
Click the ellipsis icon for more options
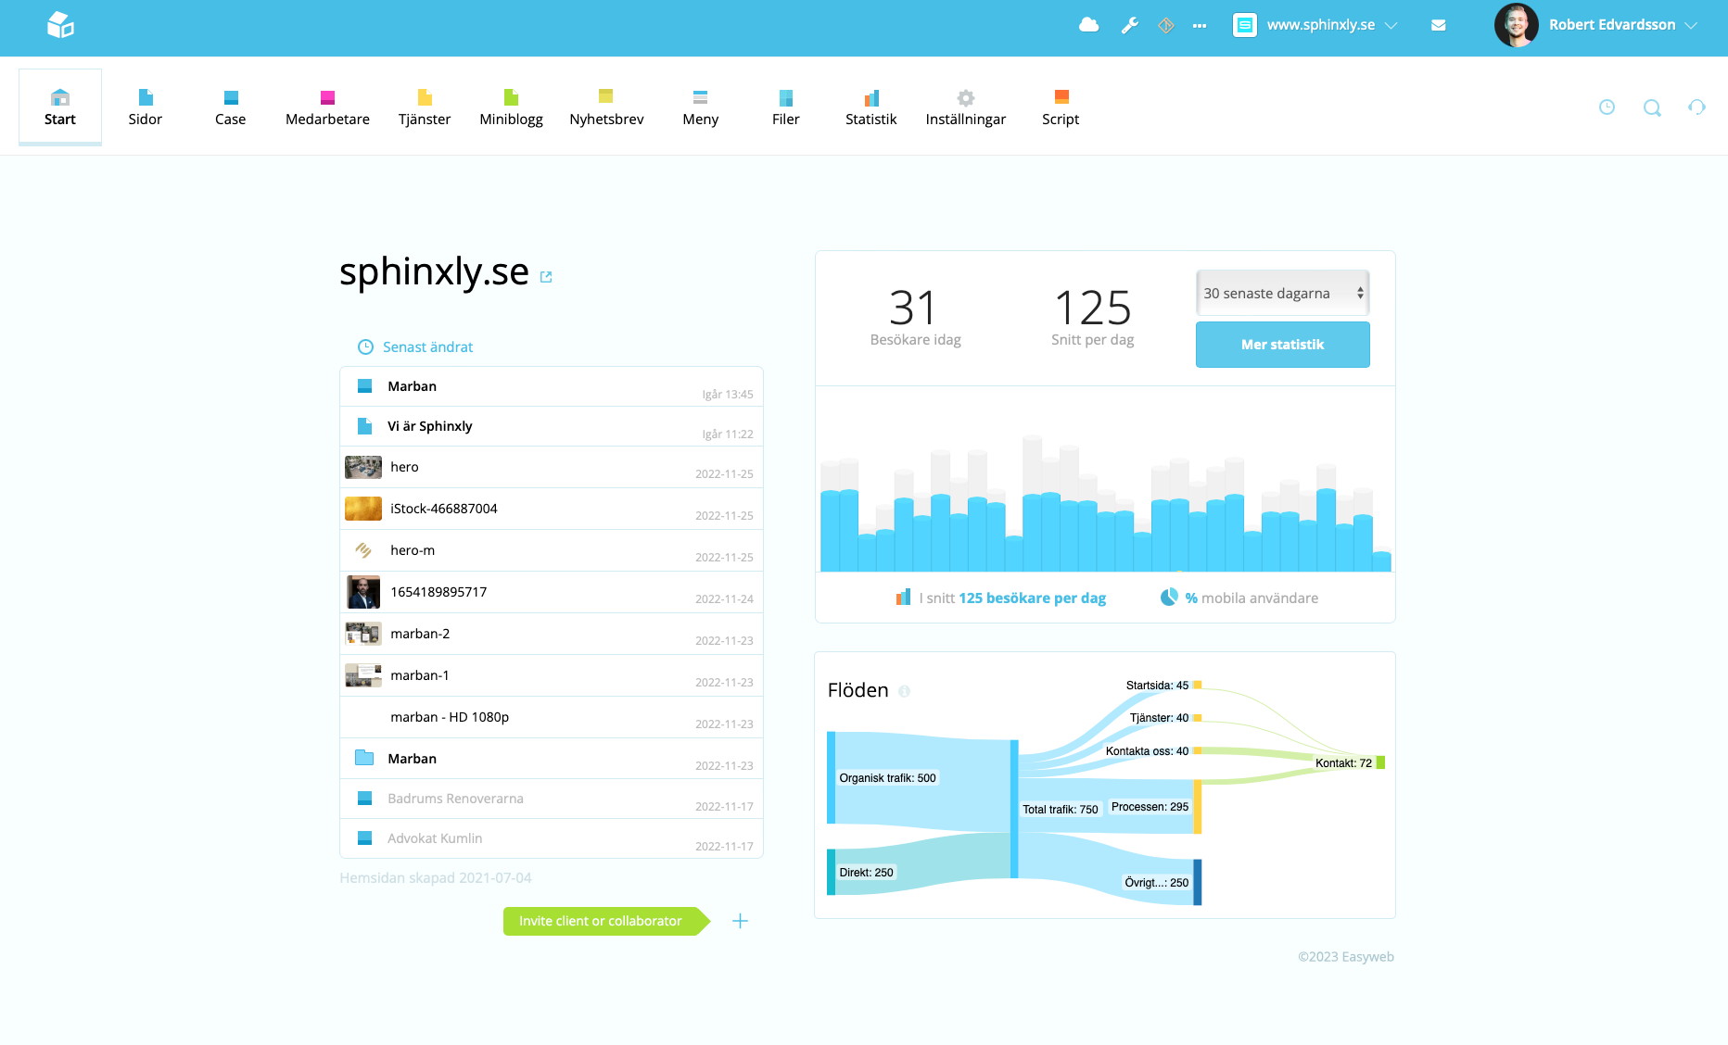click(1200, 25)
